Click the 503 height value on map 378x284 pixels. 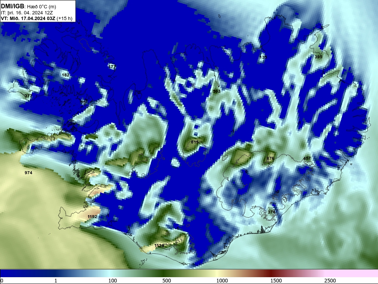(217, 91)
